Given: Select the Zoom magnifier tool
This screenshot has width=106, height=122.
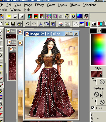Looking at the screenshot, I should (x=1, y=37).
